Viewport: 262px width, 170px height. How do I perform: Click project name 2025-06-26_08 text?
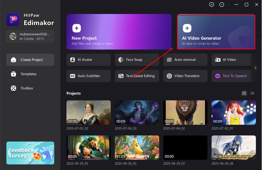[222, 164]
